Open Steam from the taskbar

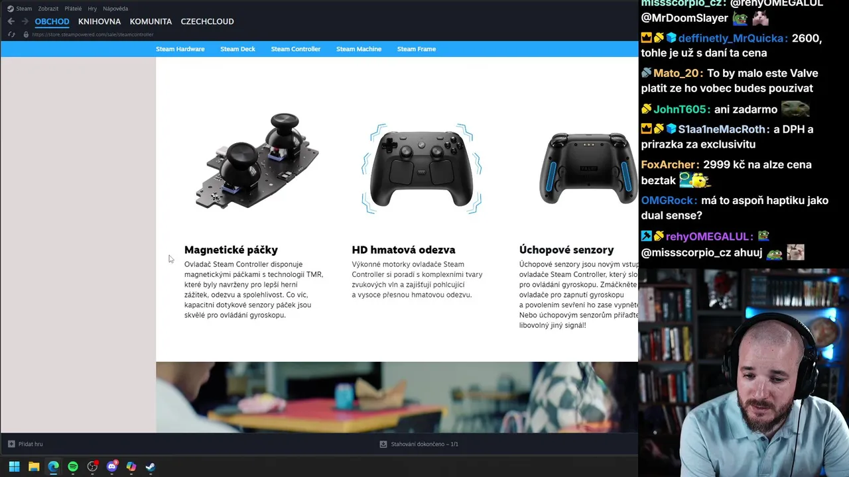[x=151, y=466]
